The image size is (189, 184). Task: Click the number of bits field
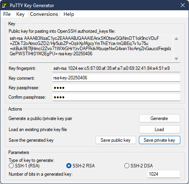coord(164,174)
